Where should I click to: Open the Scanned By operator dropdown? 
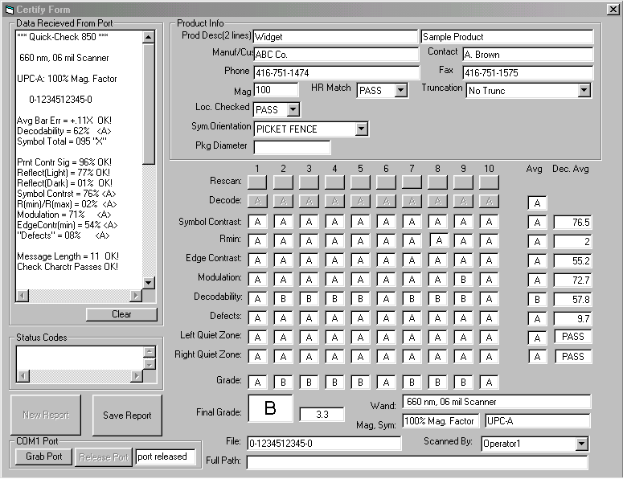582,444
